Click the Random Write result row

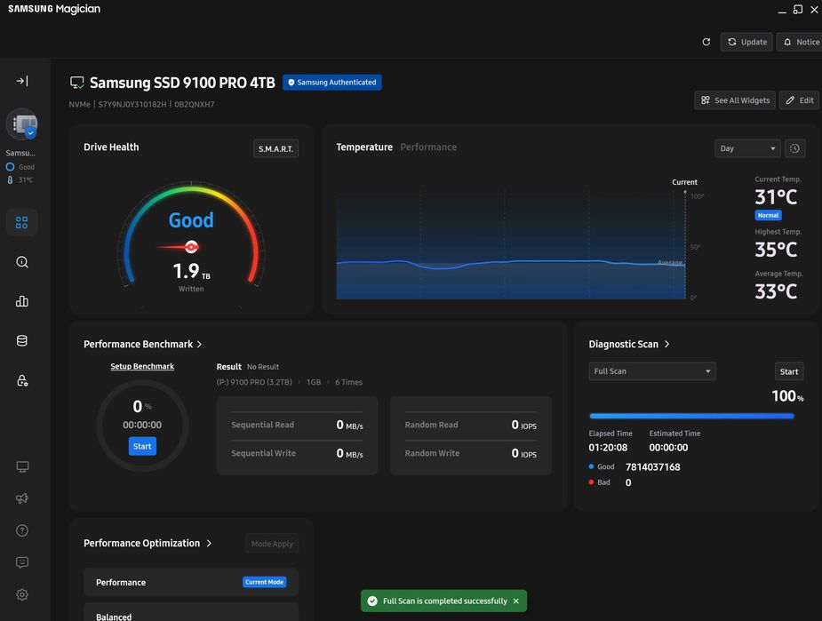[x=470, y=453]
